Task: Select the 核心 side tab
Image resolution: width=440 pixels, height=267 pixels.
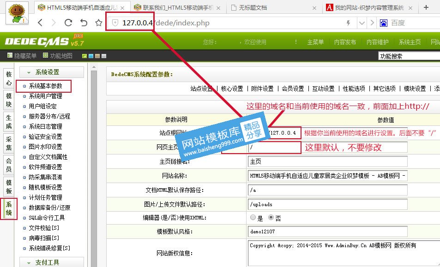Action: (x=9, y=78)
